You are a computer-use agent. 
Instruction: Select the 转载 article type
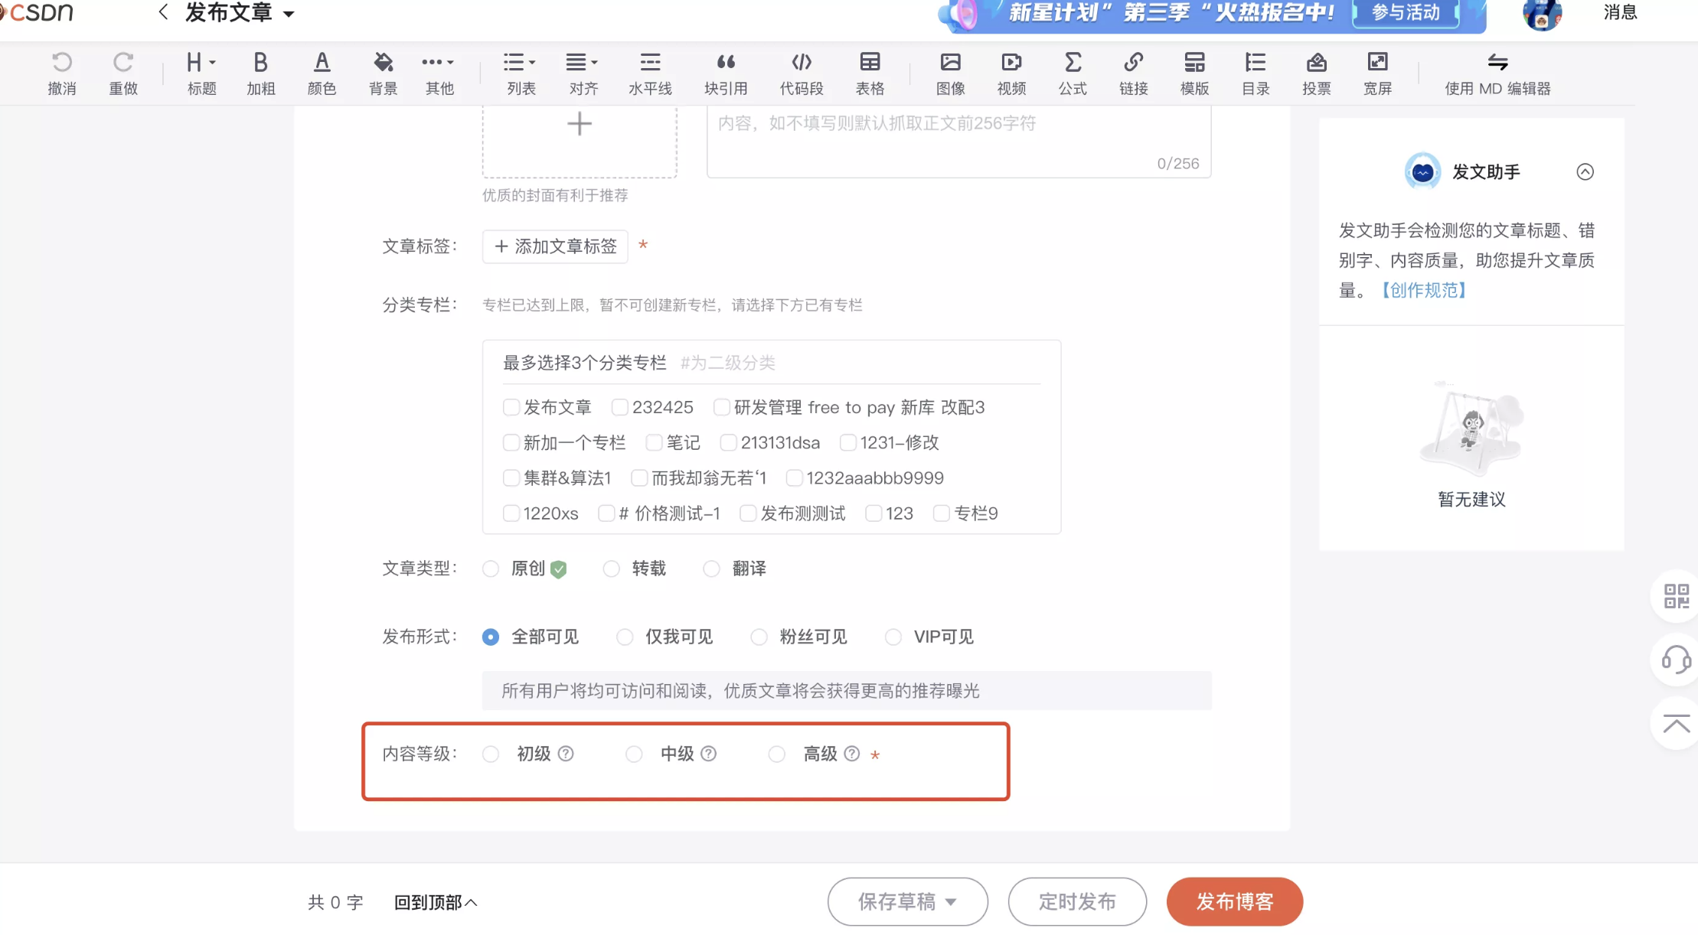click(611, 569)
